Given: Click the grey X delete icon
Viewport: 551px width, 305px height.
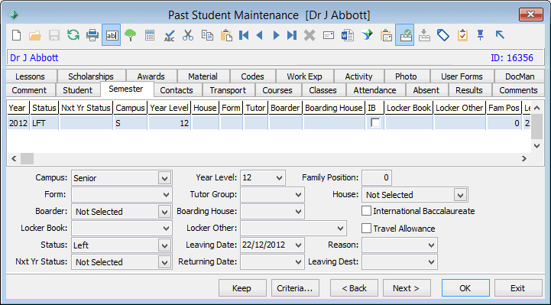Looking at the screenshot, I should [x=310, y=35].
